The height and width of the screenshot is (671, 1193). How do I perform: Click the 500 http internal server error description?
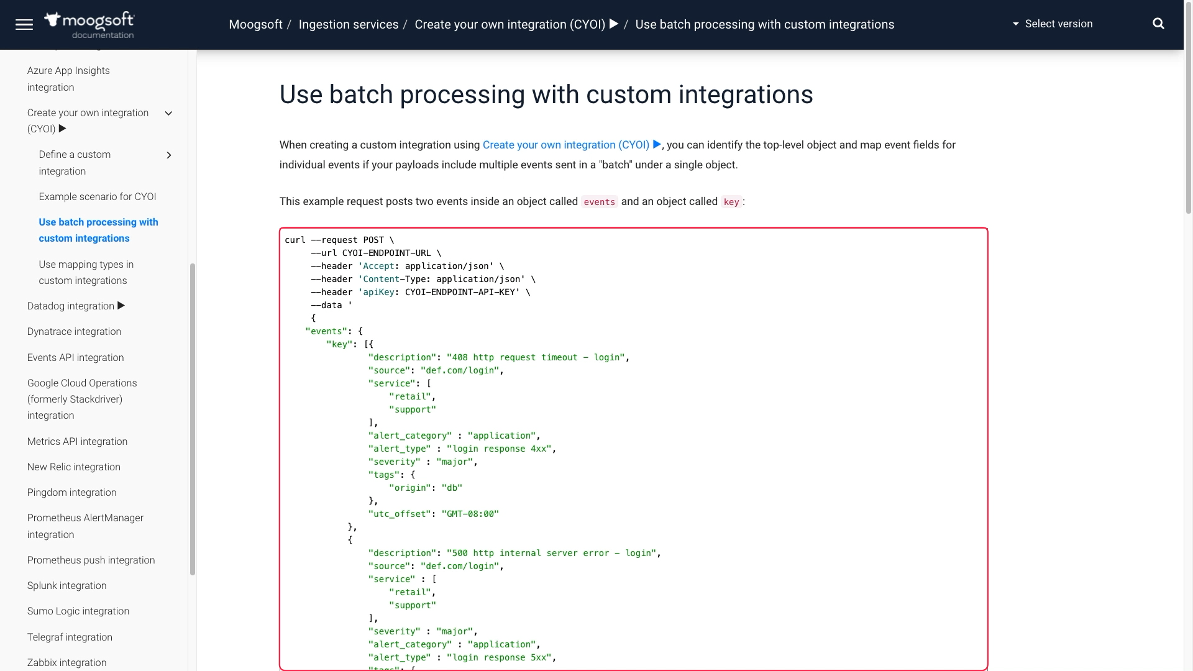pos(514,553)
